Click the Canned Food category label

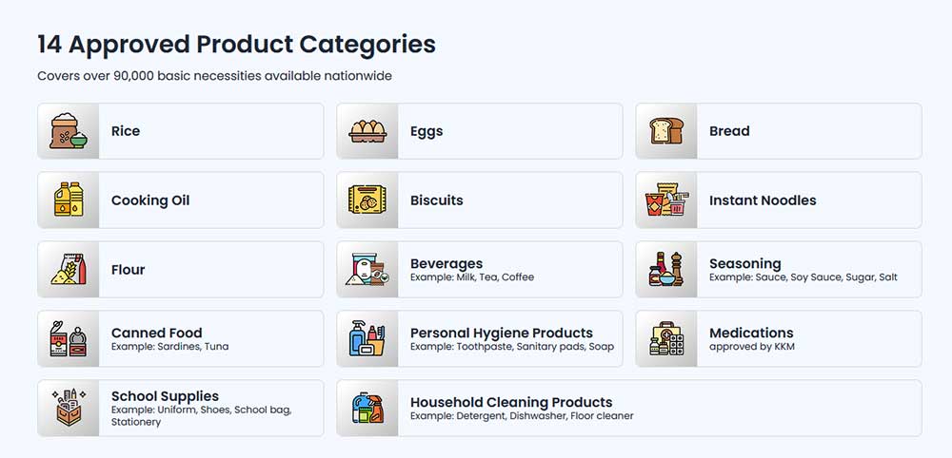coord(157,333)
